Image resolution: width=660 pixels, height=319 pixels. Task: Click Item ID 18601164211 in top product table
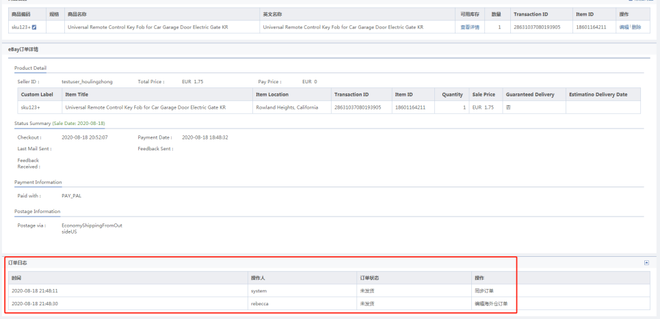pyautogui.click(x=591, y=27)
